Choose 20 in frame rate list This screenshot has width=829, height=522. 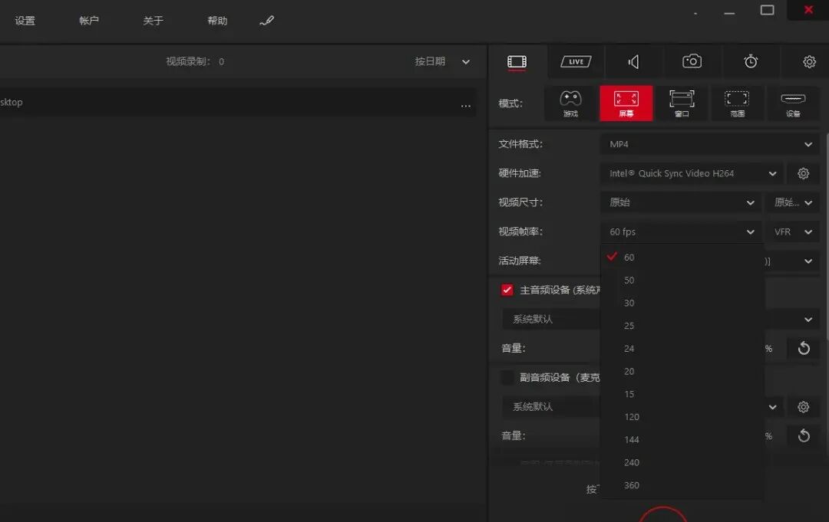682,371
